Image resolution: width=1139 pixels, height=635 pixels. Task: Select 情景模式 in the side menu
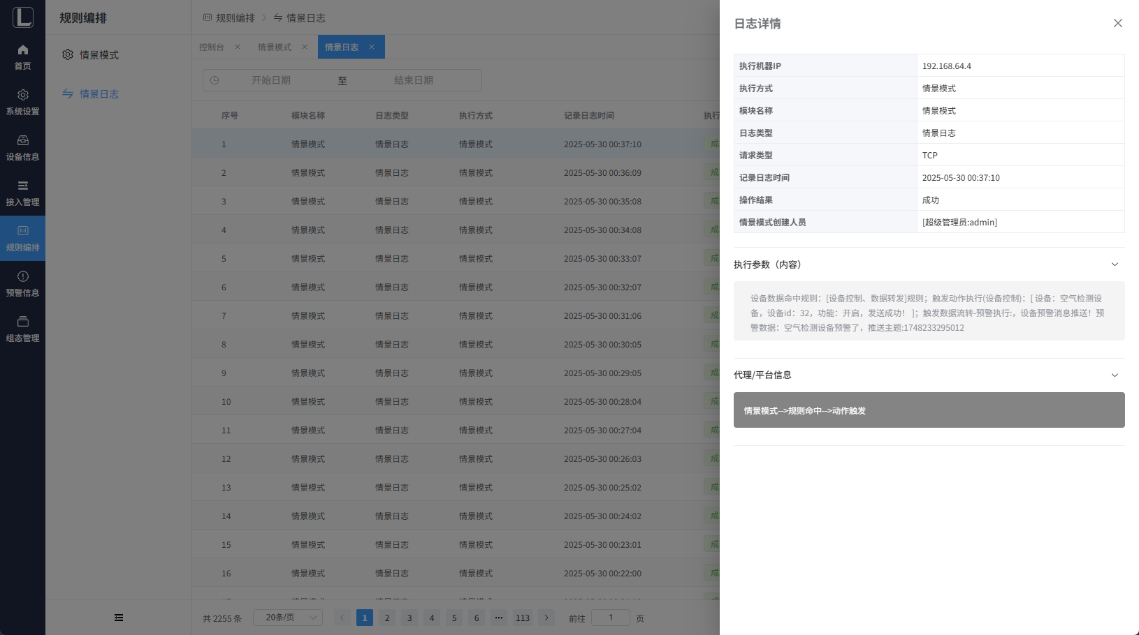point(99,54)
